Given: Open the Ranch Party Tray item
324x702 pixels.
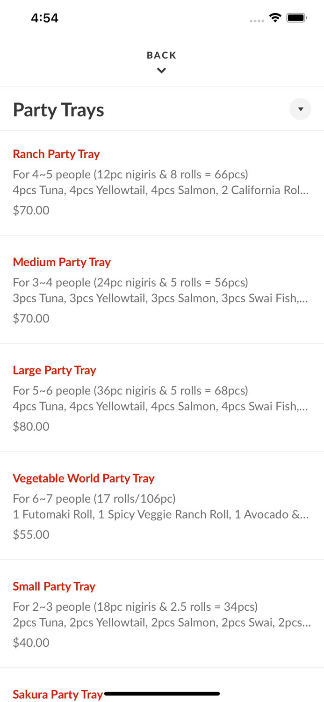Looking at the screenshot, I should [56, 154].
